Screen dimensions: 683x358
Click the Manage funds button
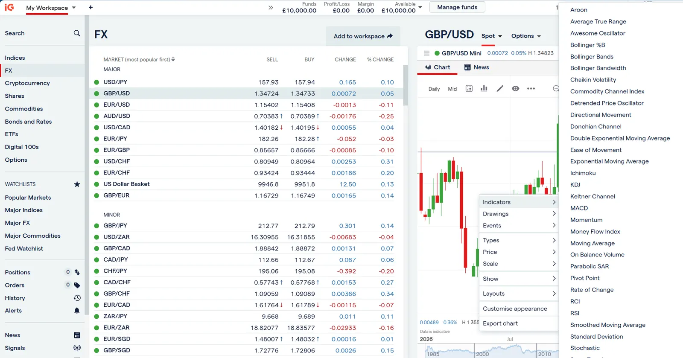[457, 7]
